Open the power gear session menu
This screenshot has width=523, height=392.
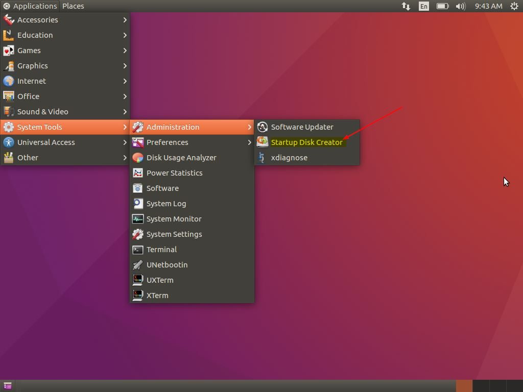point(514,6)
